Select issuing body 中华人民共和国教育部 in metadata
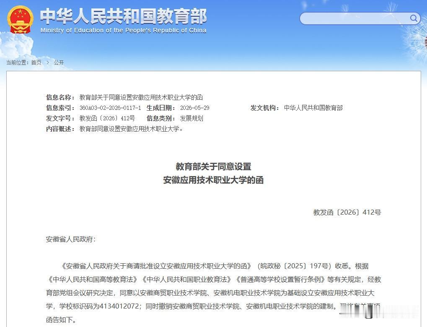 click(x=313, y=108)
